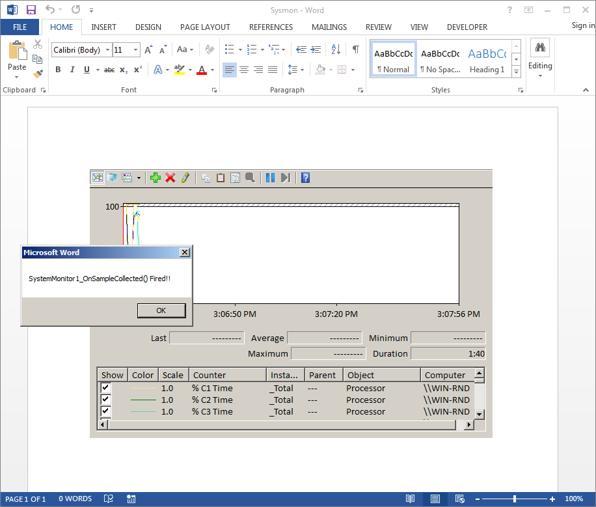Open the chart view type dropdown arrow
Screen dimensions: 596x507
[x=138, y=177]
